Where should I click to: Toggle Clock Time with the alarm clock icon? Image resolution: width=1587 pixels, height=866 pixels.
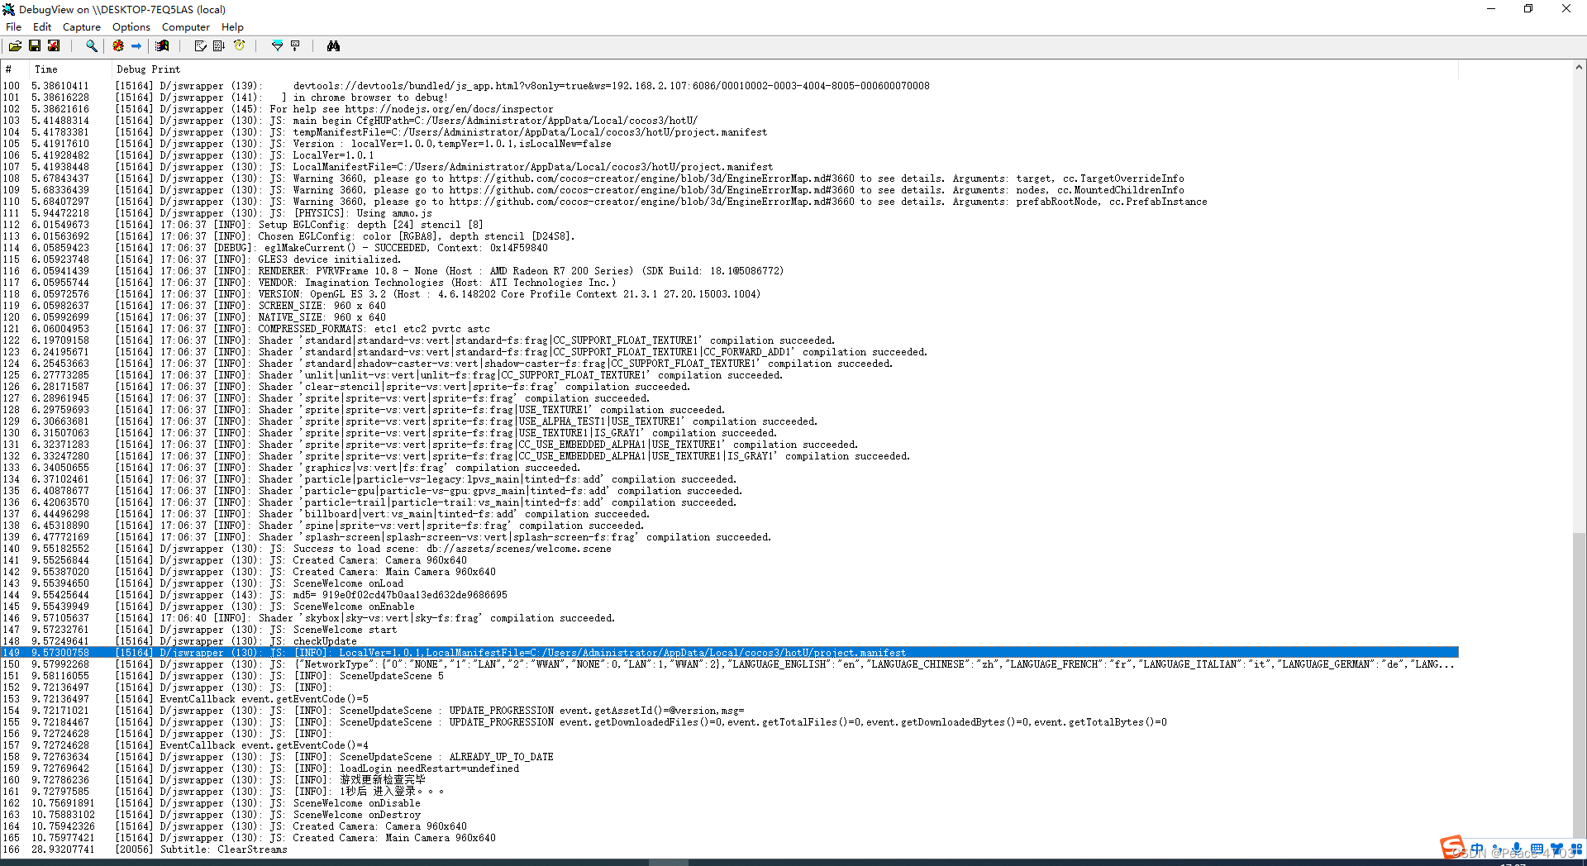click(x=240, y=45)
